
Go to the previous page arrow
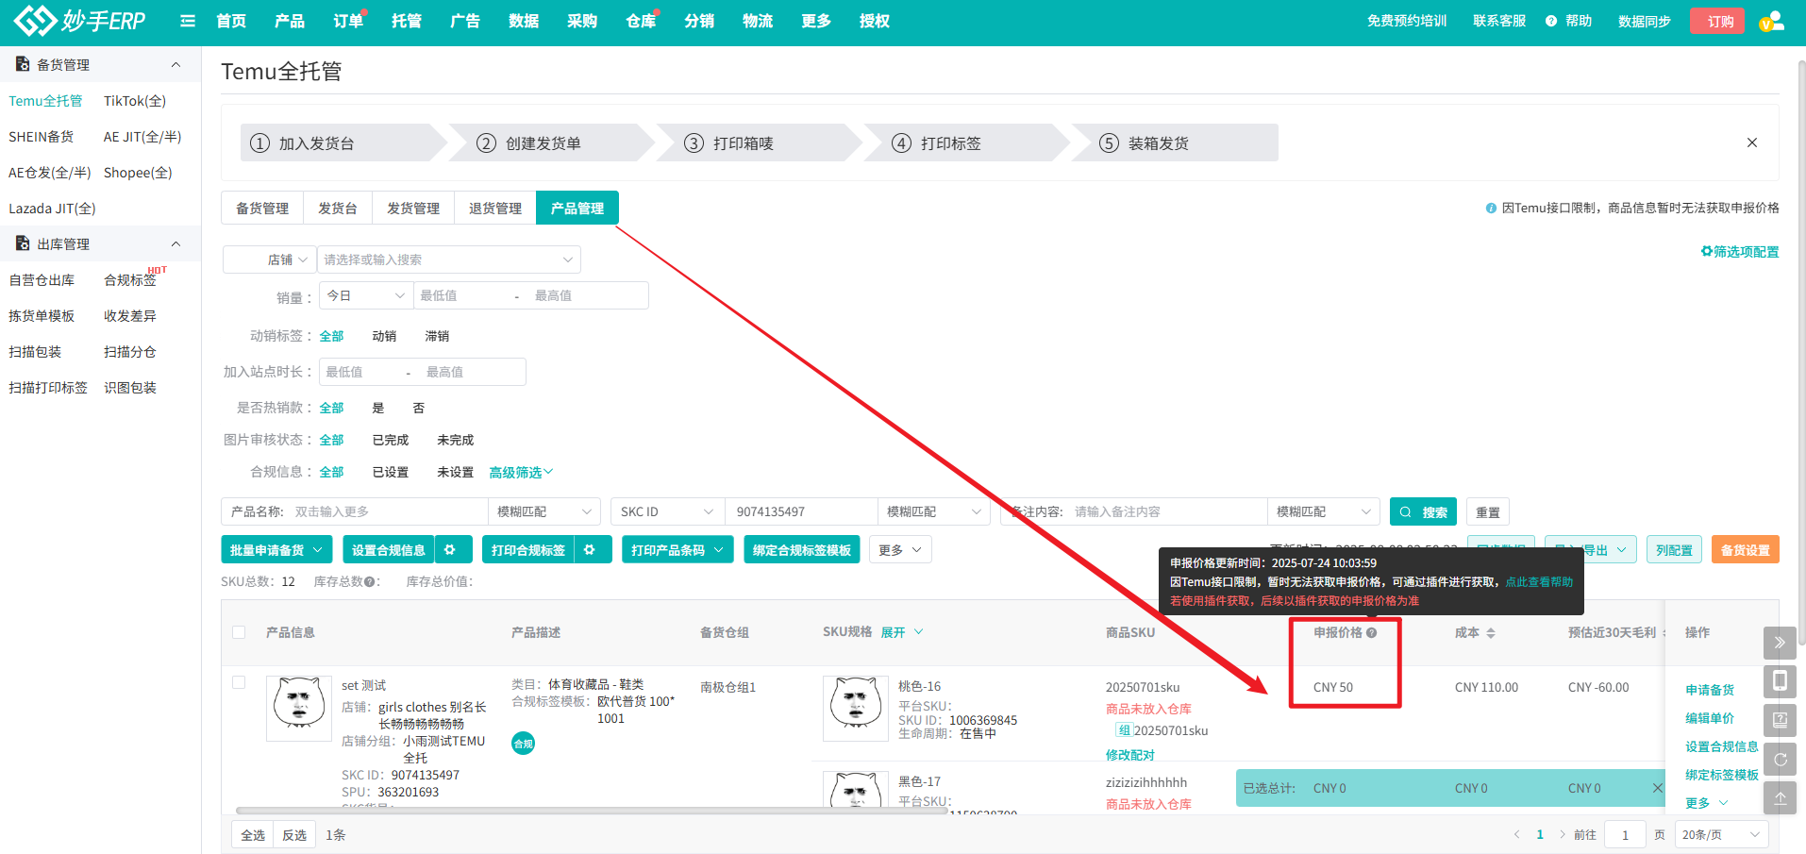coord(1517,834)
